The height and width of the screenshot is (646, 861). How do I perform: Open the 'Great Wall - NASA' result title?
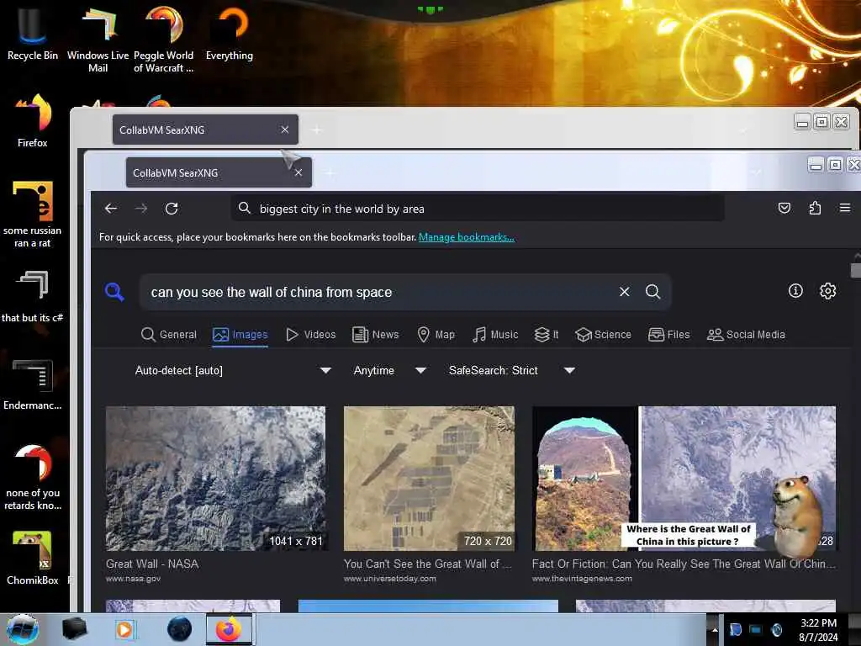pyautogui.click(x=152, y=564)
